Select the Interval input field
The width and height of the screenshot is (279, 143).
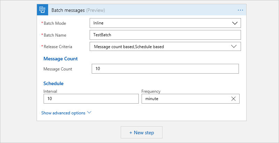coord(91,99)
